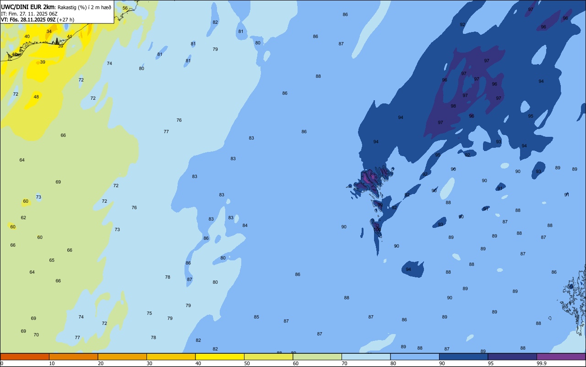This screenshot has width=586, height=367.
Task: Click the '20' tick label on the color scale
Action: point(101,363)
